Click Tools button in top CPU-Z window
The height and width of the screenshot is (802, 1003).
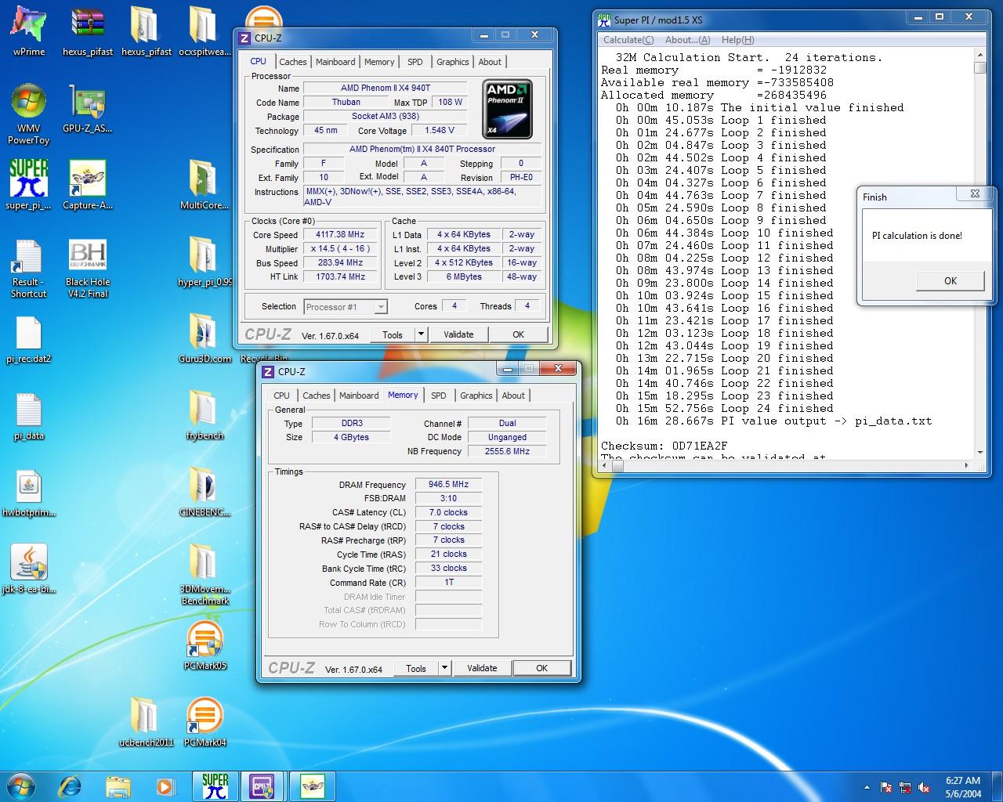click(x=393, y=334)
